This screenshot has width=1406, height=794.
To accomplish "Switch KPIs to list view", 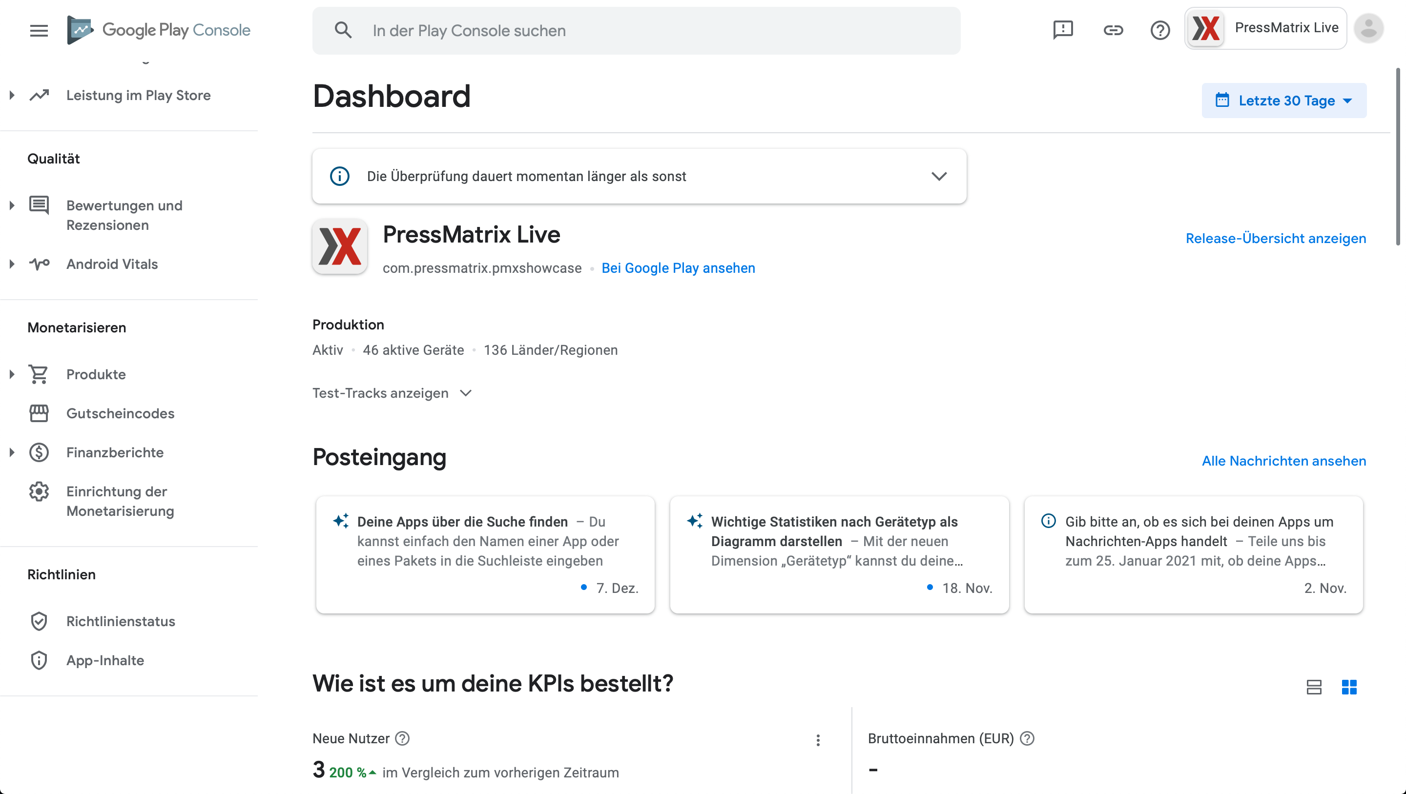I will point(1314,687).
